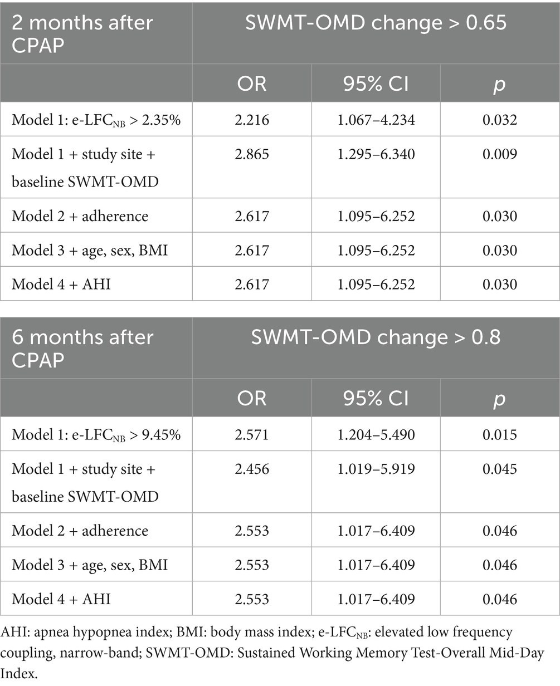This screenshot has height=686, width=560.
Task: Select the p-value 0.009
Action: [500, 154]
